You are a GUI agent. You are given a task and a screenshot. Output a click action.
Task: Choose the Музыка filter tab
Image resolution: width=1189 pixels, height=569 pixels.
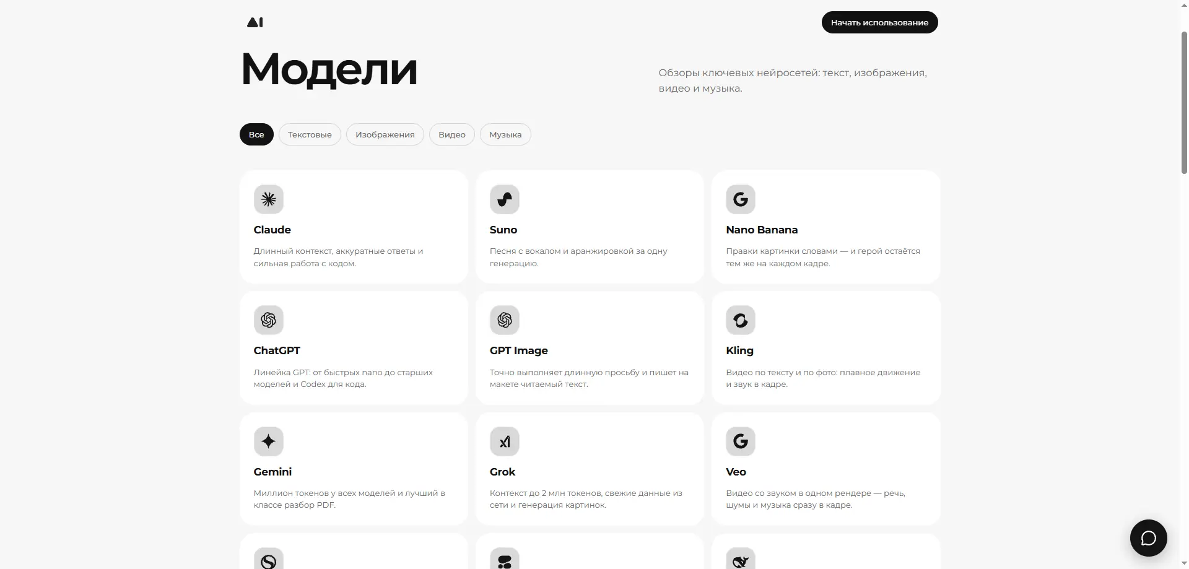505,134
